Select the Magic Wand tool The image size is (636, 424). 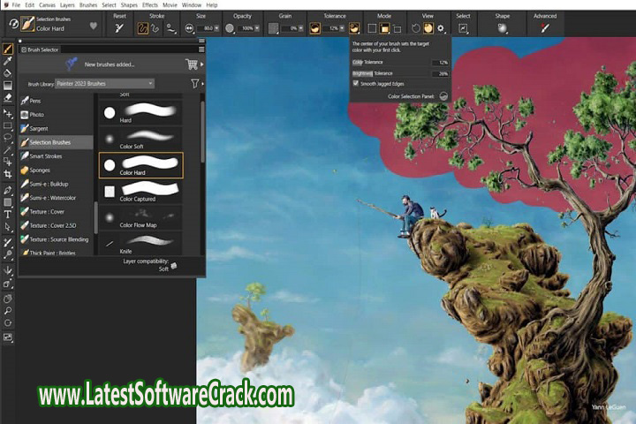(8, 149)
